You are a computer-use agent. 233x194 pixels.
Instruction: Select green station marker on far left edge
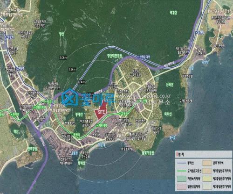(11, 115)
